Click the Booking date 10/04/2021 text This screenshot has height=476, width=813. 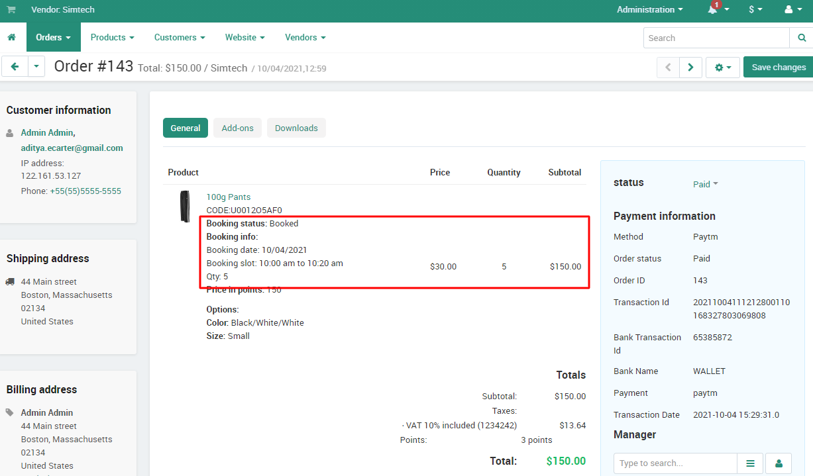click(256, 250)
